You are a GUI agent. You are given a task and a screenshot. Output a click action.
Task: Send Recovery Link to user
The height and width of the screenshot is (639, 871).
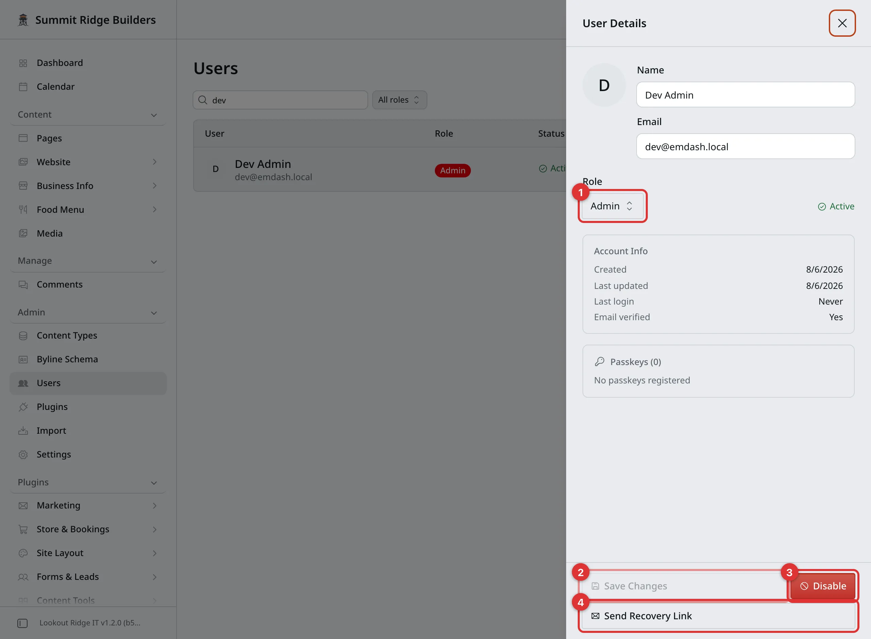[x=719, y=616]
